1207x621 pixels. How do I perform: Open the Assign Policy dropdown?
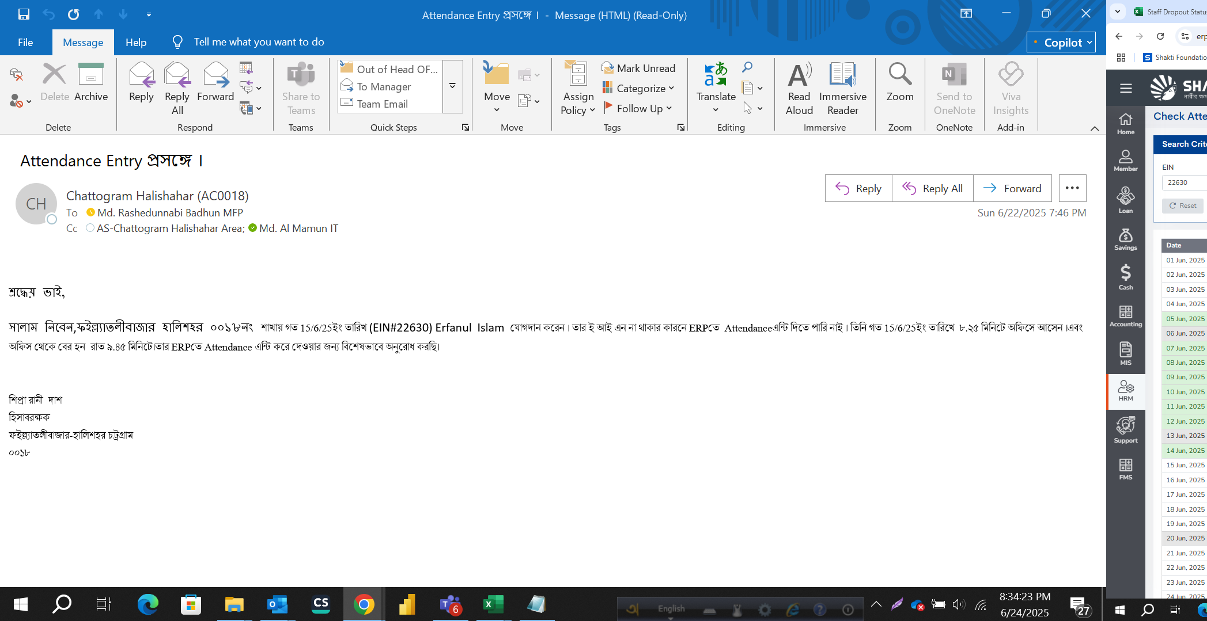578,89
